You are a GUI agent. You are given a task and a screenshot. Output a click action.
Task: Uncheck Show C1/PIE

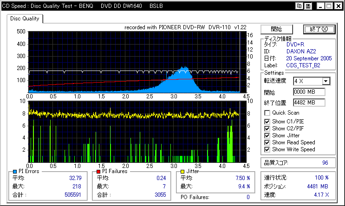pyautogui.click(x=267, y=121)
